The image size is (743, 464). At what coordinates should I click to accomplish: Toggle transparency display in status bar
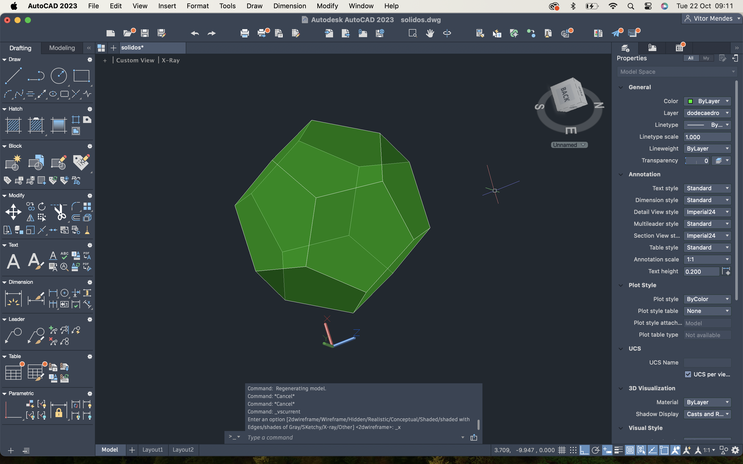[630, 450]
